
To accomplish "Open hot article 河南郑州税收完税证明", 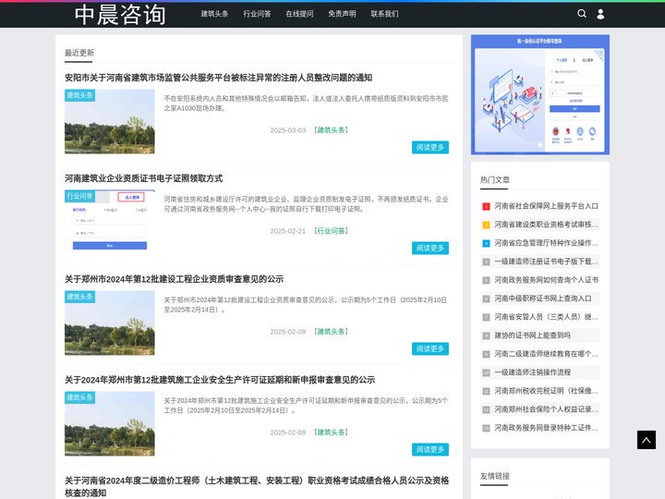I will click(546, 391).
